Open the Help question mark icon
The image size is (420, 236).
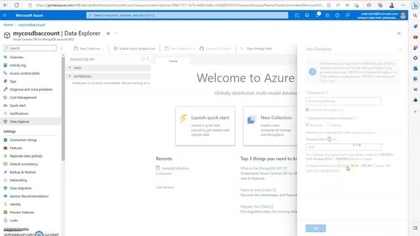(337, 15)
